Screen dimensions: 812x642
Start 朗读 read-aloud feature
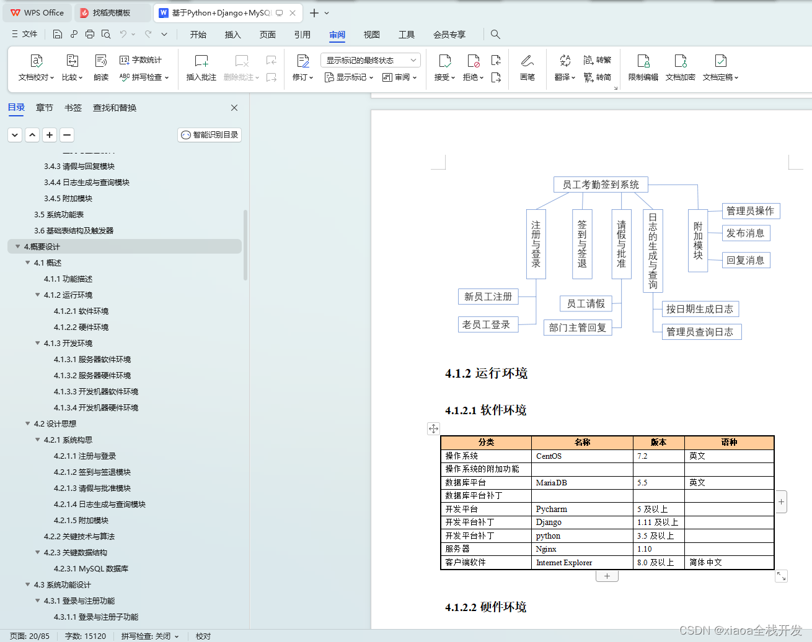tap(100, 68)
